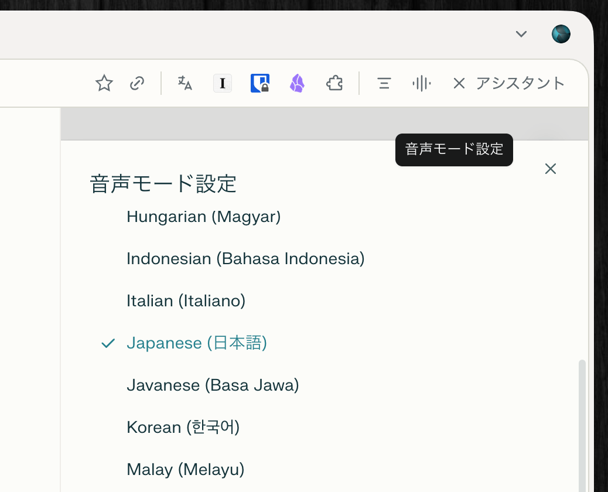Screen dimensions: 608x492
Task: Click the checked Japanese (日本語) option
Action: coord(196,343)
